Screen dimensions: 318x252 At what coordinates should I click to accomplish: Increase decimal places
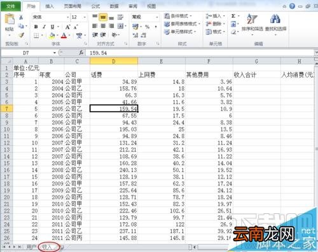(x=135, y=35)
